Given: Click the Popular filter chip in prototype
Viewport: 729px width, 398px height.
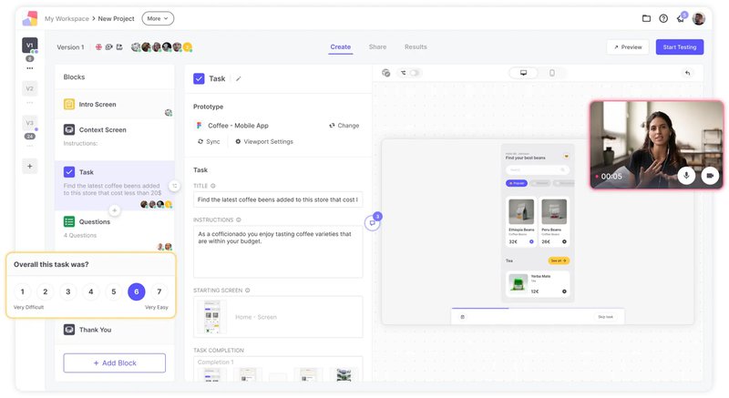Looking at the screenshot, I should pyautogui.click(x=517, y=183).
